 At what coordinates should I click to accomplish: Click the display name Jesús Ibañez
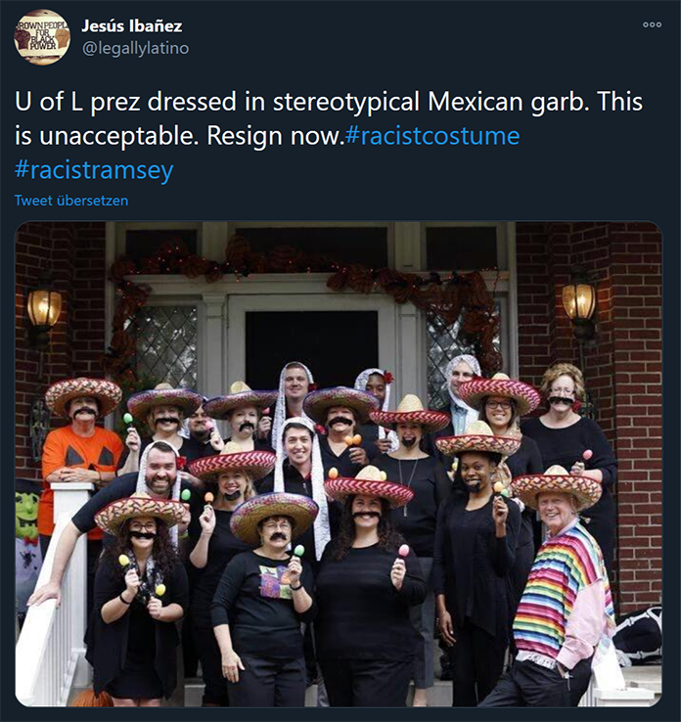click(132, 26)
